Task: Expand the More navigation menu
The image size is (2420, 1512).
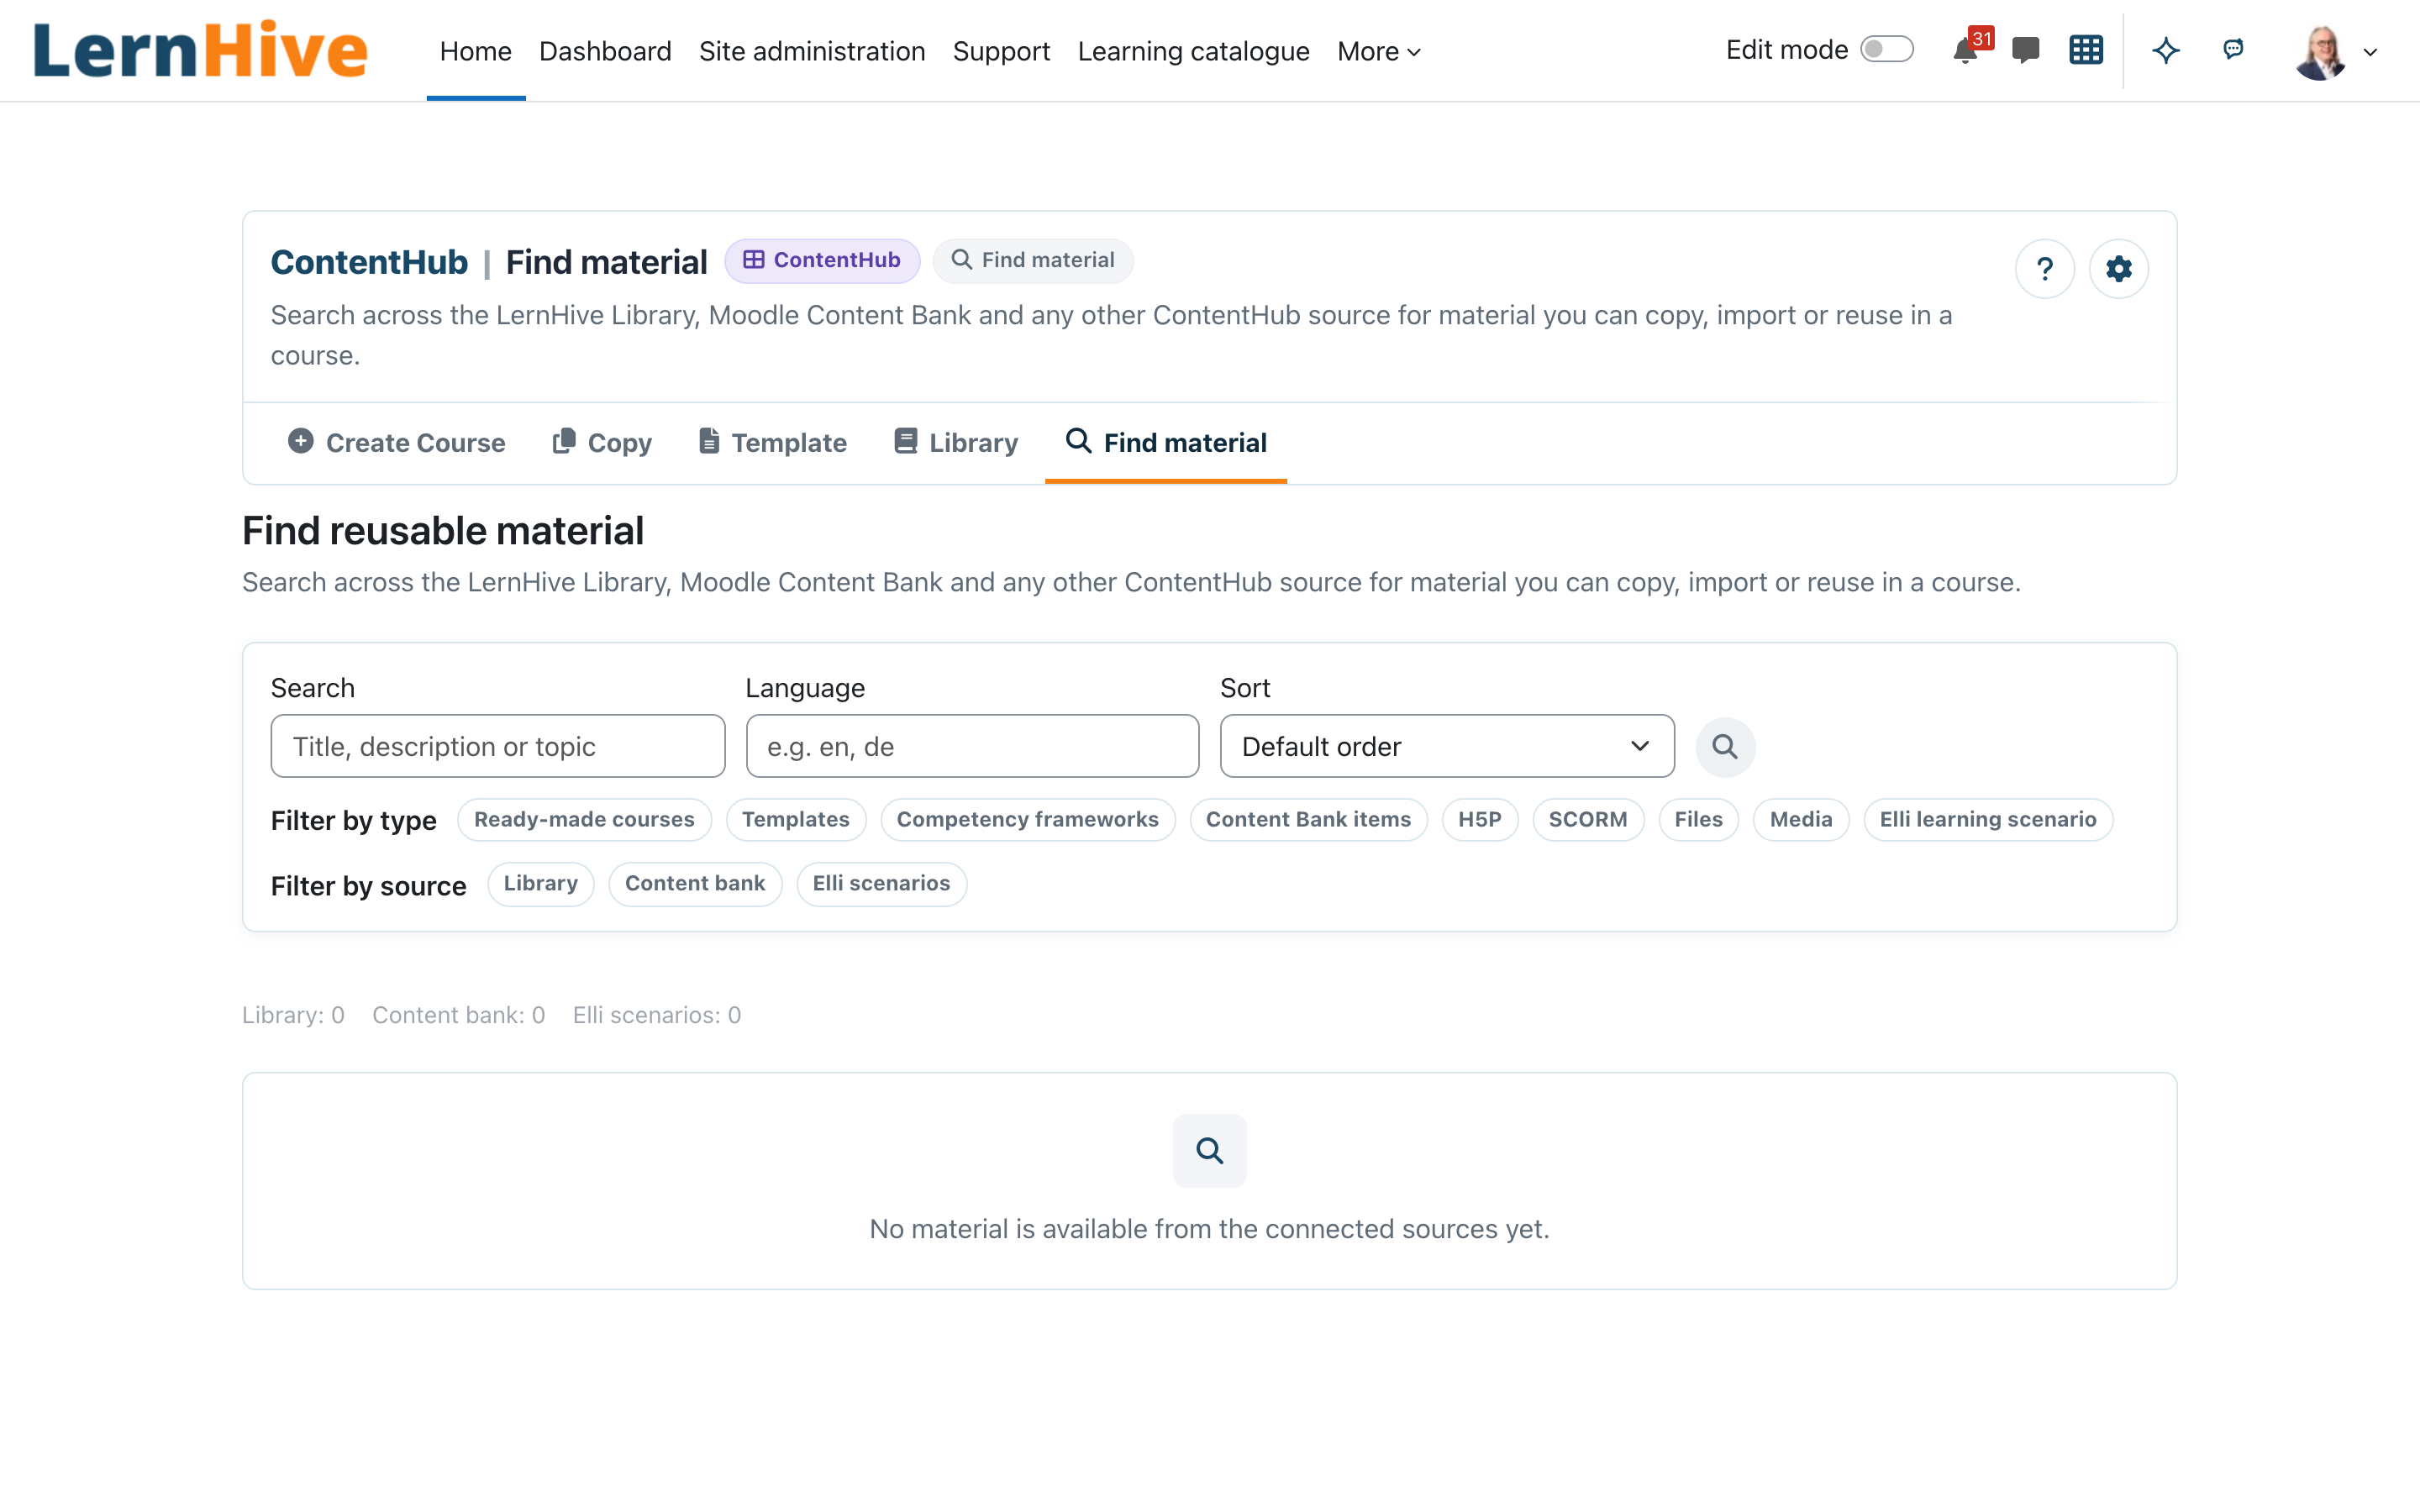Action: tap(1379, 51)
